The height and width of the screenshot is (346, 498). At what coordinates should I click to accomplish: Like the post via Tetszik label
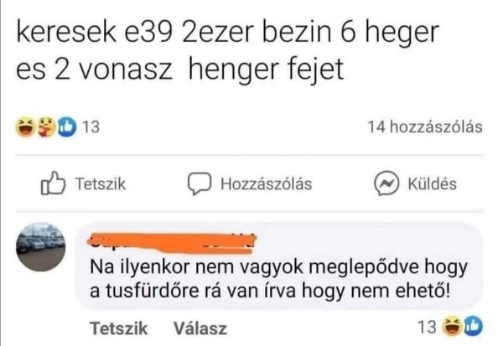click(101, 184)
